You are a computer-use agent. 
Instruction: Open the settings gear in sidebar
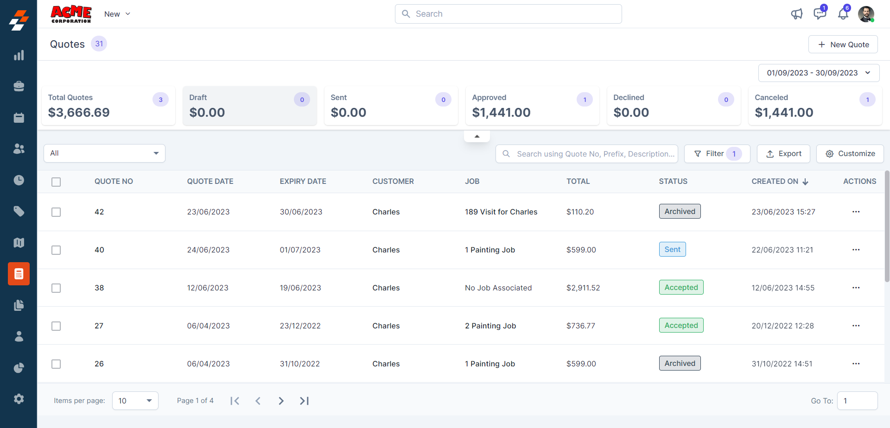pyautogui.click(x=19, y=399)
